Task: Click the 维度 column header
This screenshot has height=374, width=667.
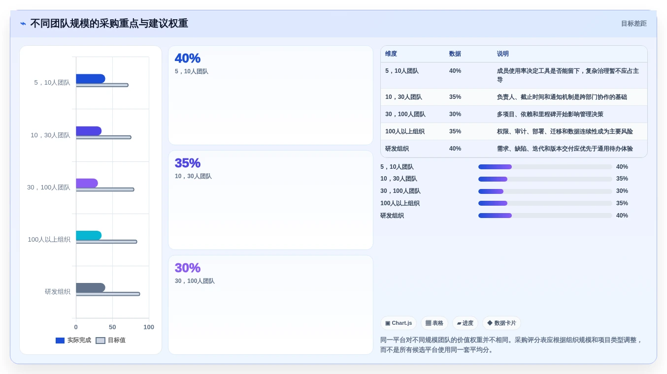Action: pos(391,54)
